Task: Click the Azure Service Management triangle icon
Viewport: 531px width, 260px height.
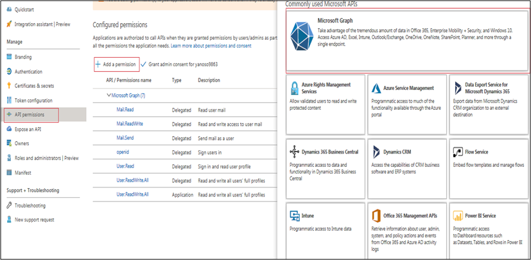Action: point(375,88)
